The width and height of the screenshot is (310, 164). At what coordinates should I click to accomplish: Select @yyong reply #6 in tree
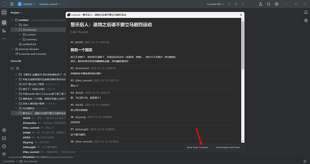pyautogui.click(x=36, y=142)
